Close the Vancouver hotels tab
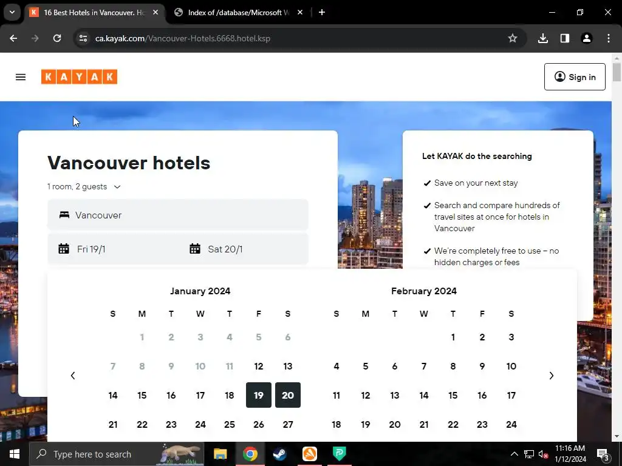Image resolution: width=622 pixels, height=466 pixels. click(x=155, y=12)
